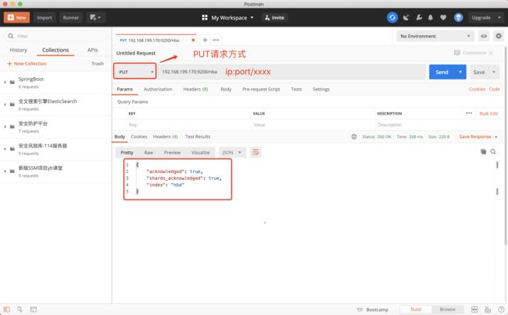Open the Upgrade dropdown arrow
Viewport: 508px width, 315px height.
(x=499, y=17)
